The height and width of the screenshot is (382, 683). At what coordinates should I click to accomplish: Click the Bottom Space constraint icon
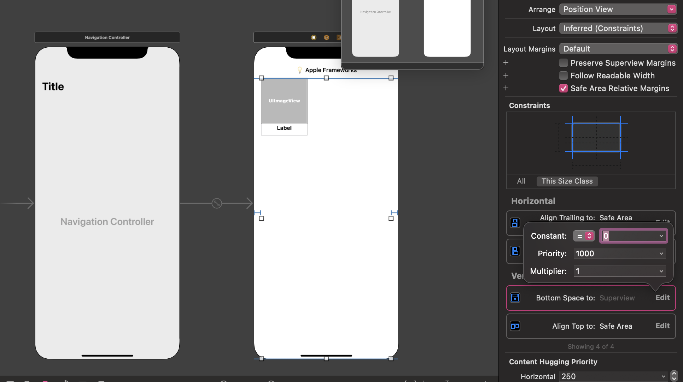[x=515, y=298]
